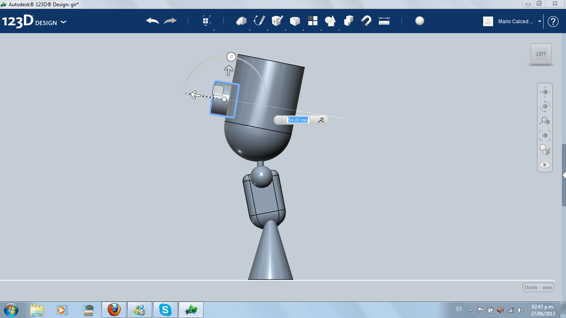The height and width of the screenshot is (318, 566).
Task: Show hidden system tray icons
Action: pyautogui.click(x=470, y=310)
